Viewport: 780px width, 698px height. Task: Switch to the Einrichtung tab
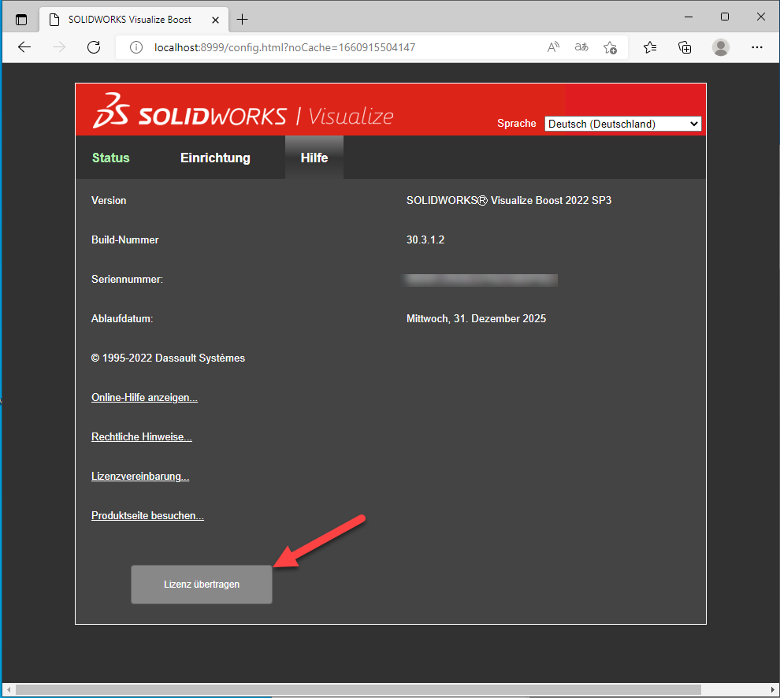pos(215,158)
